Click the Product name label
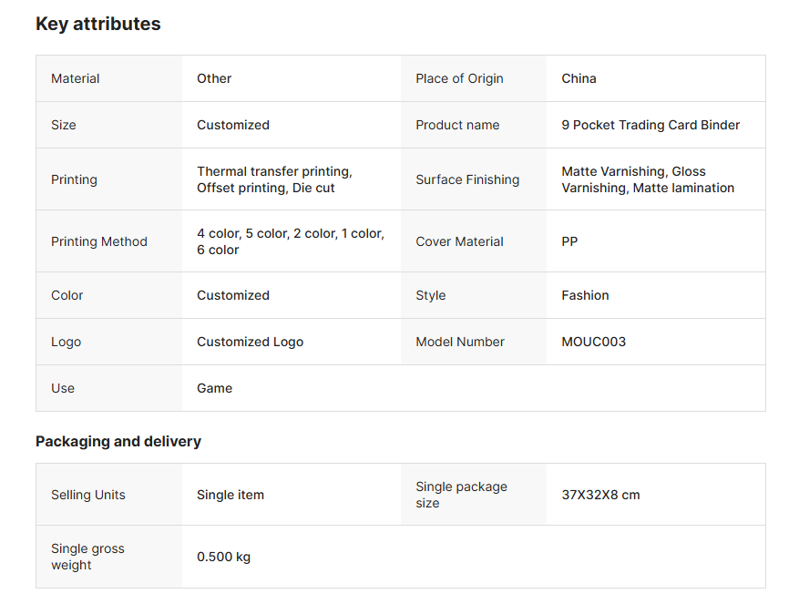 click(x=457, y=125)
